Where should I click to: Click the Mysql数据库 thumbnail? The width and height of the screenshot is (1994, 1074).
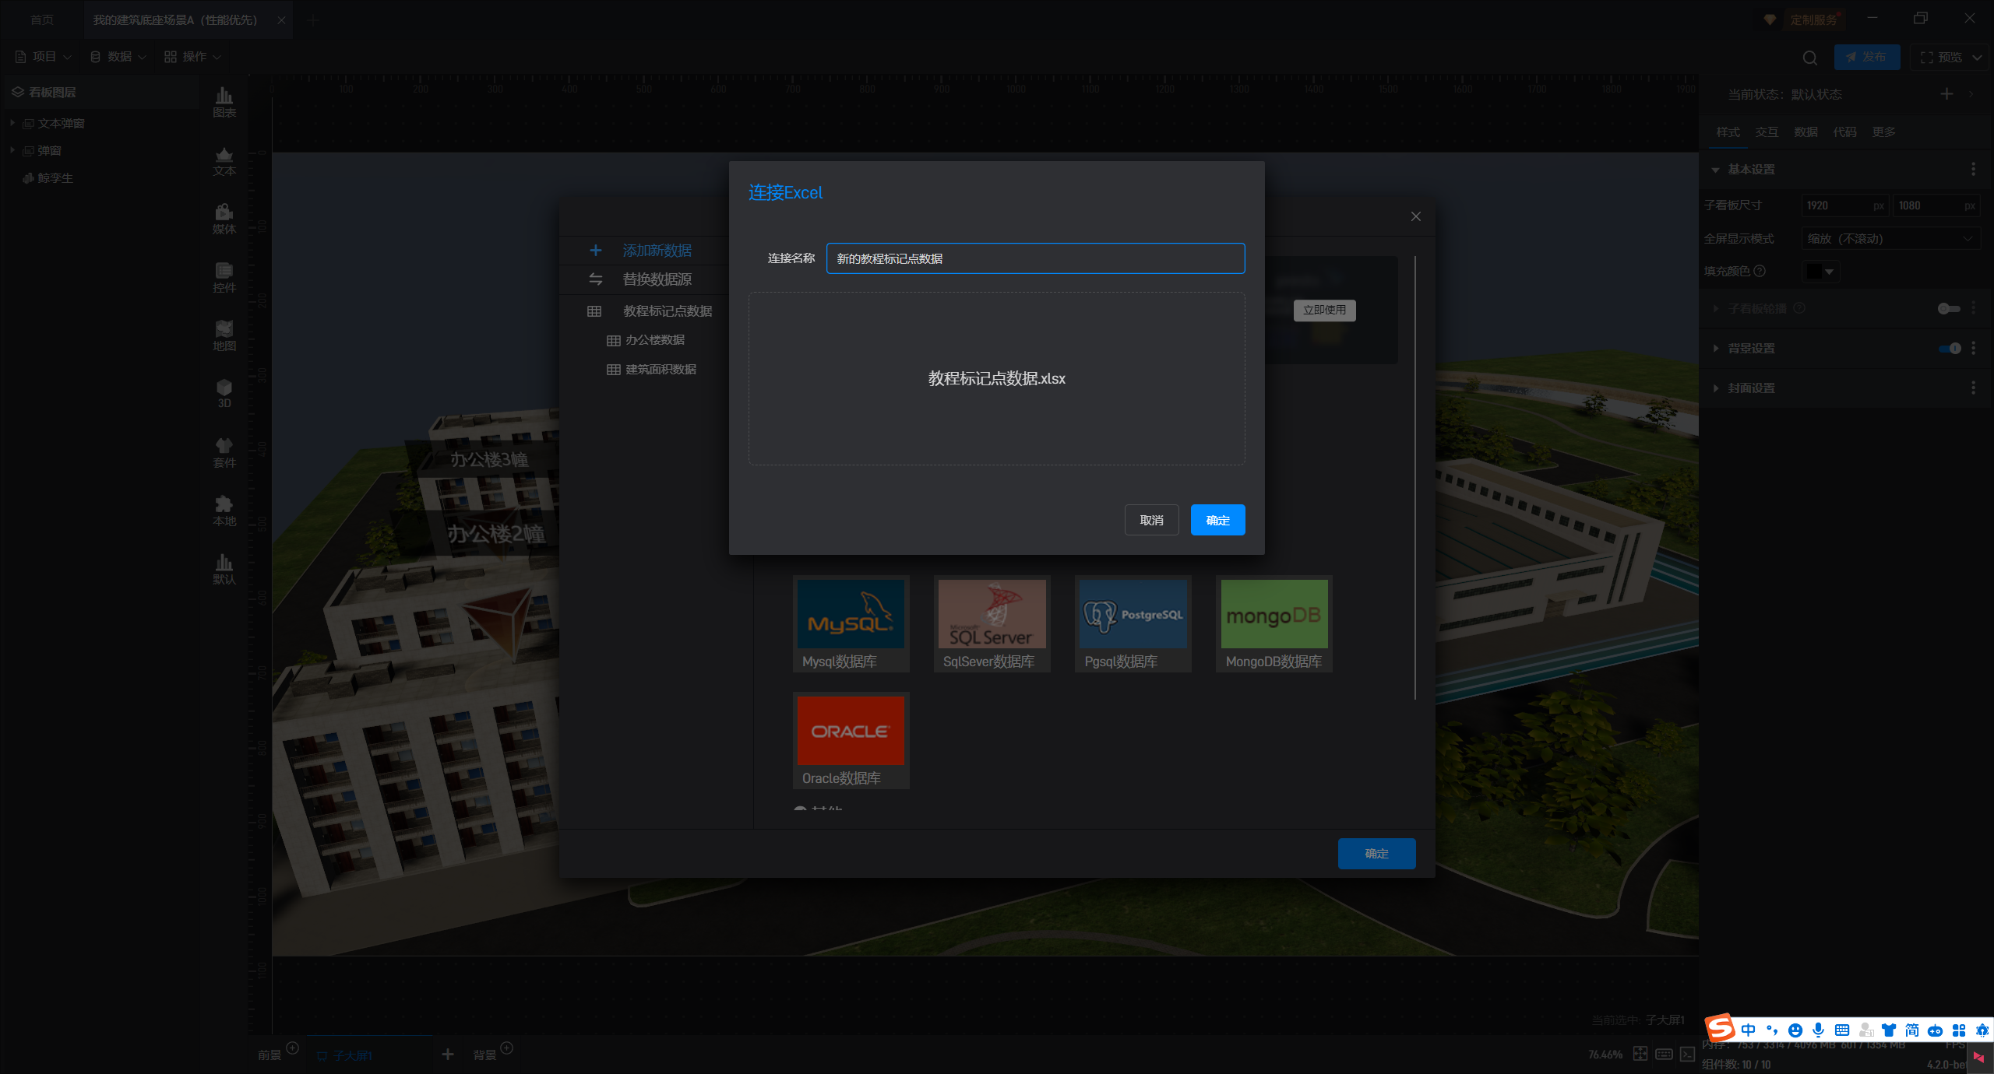pos(851,615)
